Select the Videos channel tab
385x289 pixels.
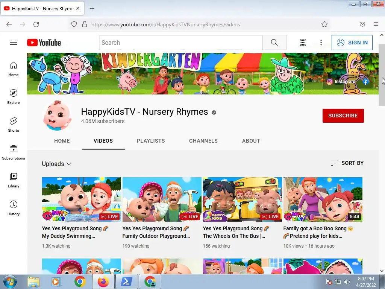[103, 141]
